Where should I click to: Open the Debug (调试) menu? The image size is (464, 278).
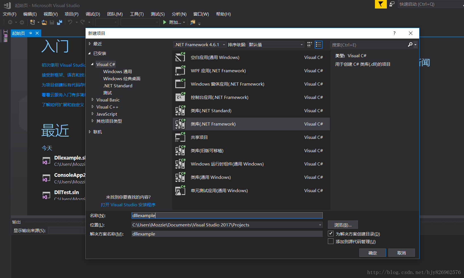(93, 14)
